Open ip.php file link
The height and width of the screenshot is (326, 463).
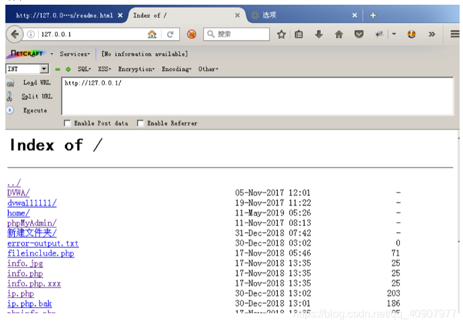21,294
